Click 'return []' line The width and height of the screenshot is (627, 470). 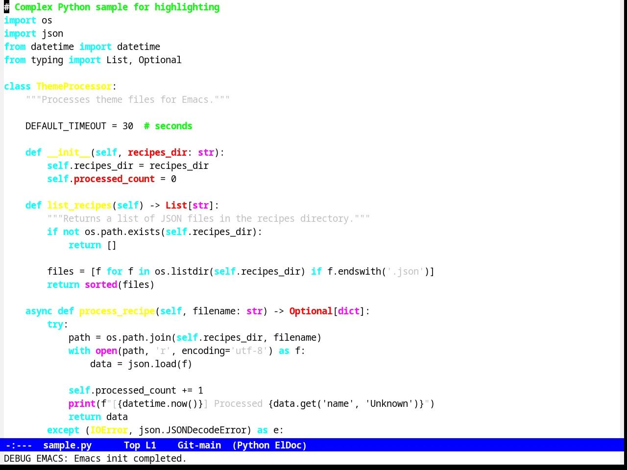coord(93,245)
